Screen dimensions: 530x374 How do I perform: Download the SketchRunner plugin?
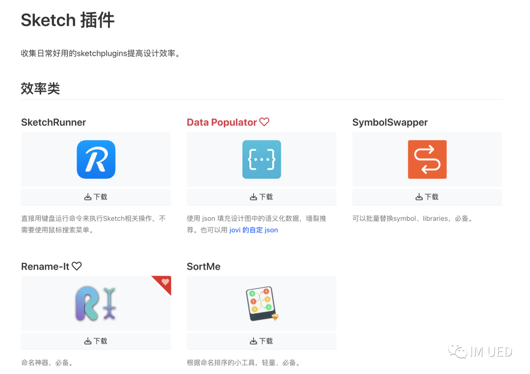tap(96, 197)
